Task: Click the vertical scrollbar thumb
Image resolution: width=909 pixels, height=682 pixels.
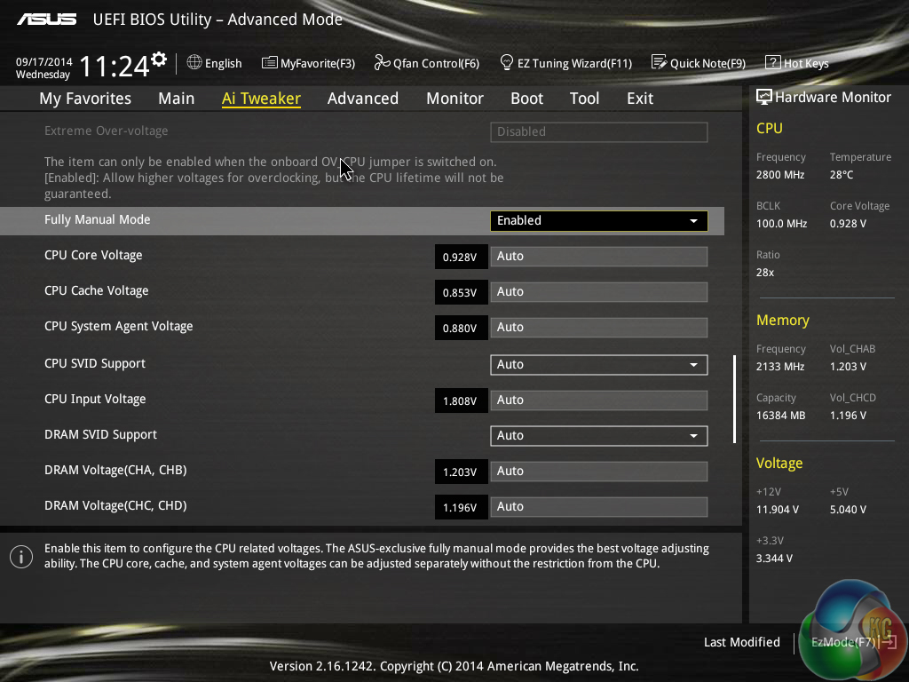Action: pos(734,400)
